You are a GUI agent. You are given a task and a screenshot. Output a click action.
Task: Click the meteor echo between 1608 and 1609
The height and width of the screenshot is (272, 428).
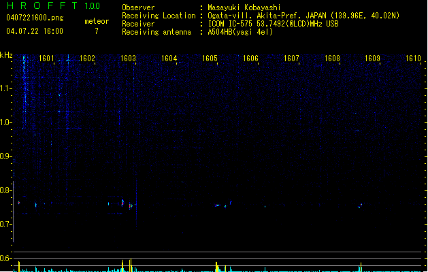tap(361, 206)
